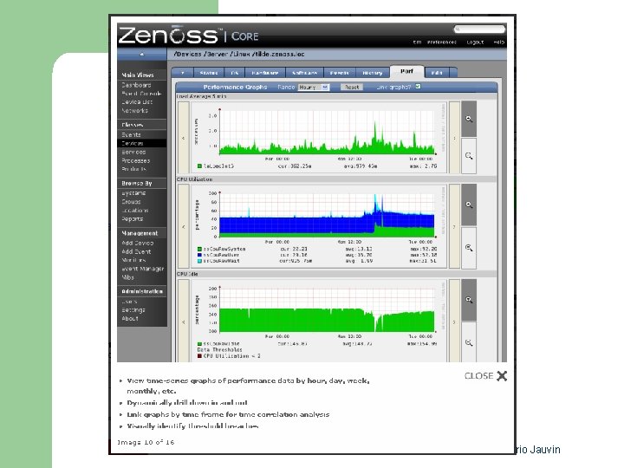The height and width of the screenshot is (468, 624).
Task: Click the top search field
Action: coord(479,29)
